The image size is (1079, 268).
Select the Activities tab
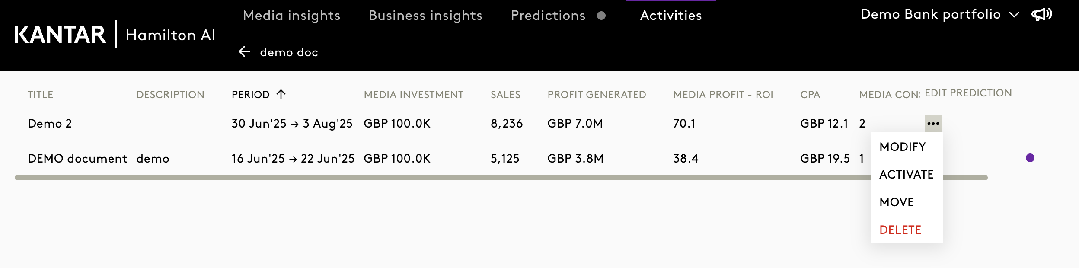point(671,16)
